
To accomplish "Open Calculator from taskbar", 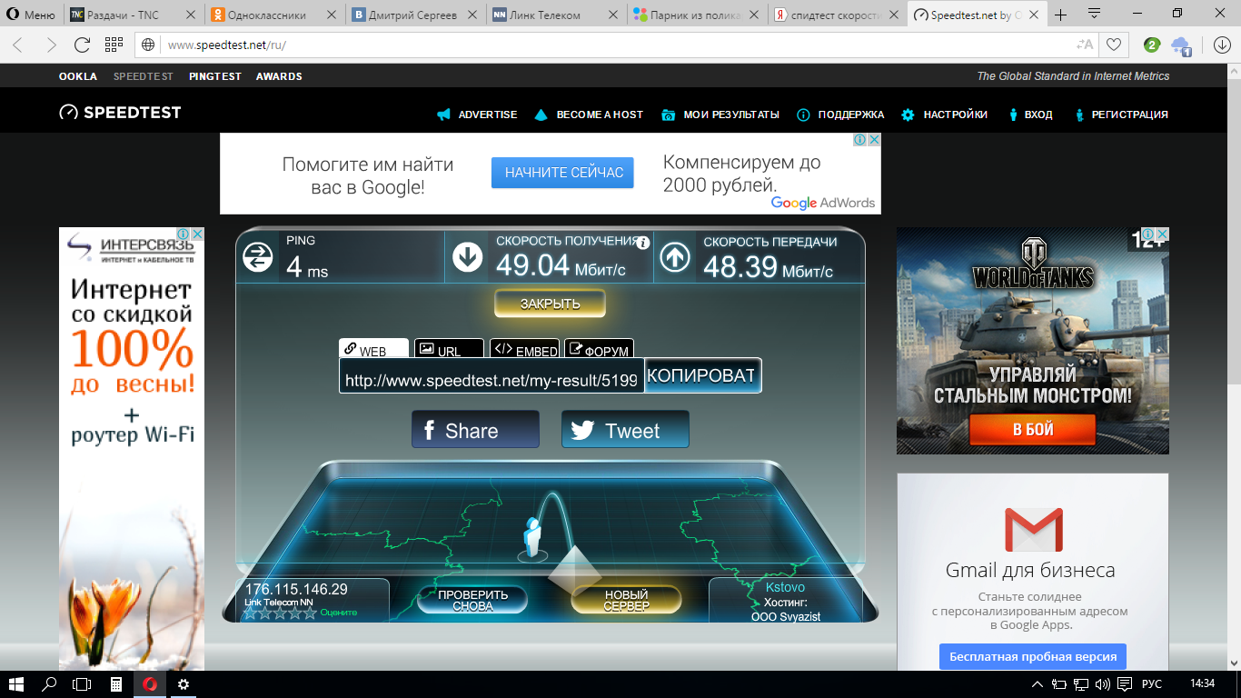I will (x=116, y=684).
